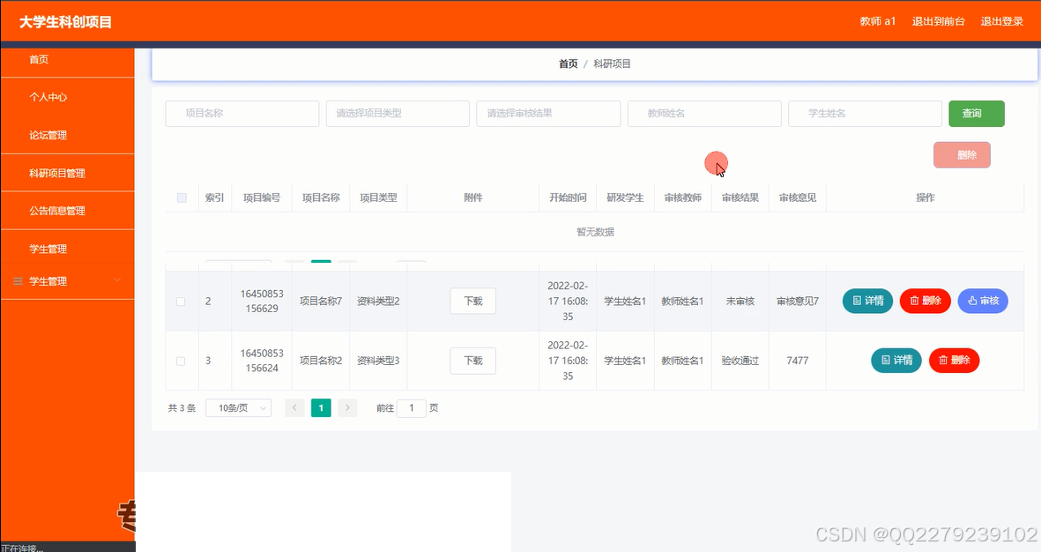The height and width of the screenshot is (552, 1041).
Task: Click the 查询 search button
Action: pyautogui.click(x=976, y=113)
